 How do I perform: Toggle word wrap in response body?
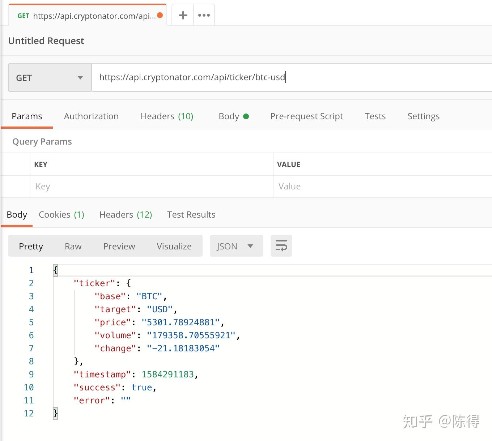(x=281, y=246)
